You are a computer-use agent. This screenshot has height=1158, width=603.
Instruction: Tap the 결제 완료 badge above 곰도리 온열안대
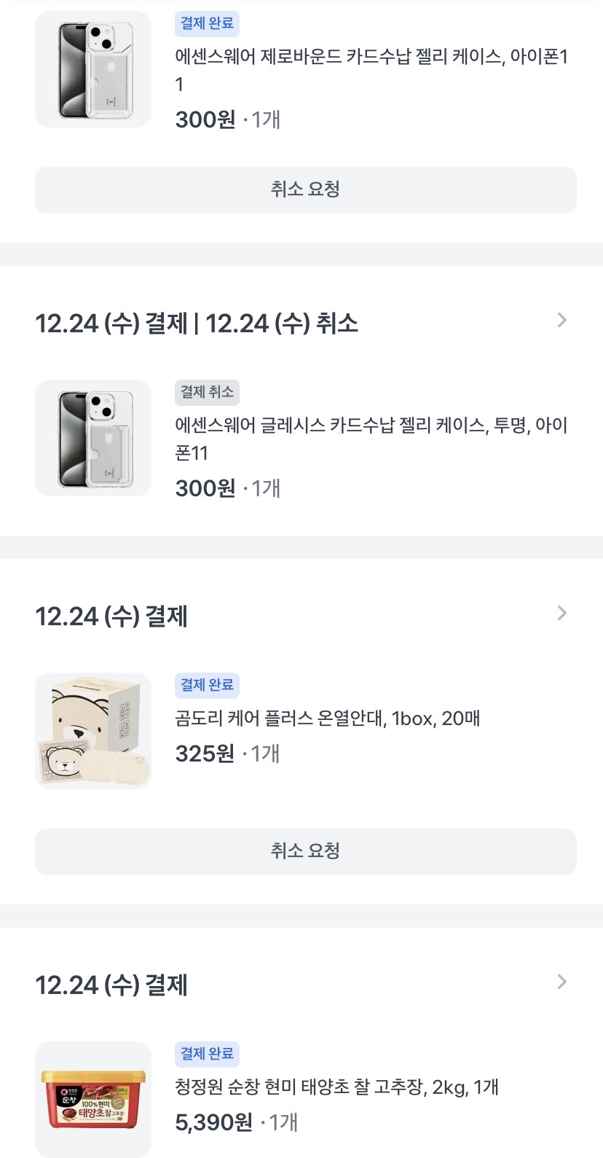pyautogui.click(x=207, y=685)
